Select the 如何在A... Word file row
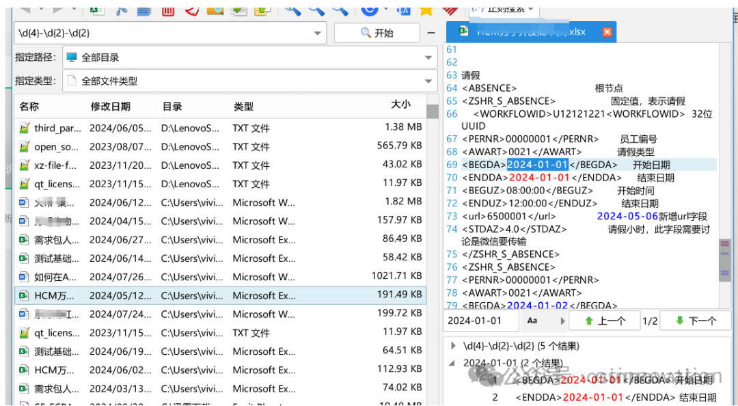This screenshot has width=738, height=406. [x=220, y=277]
